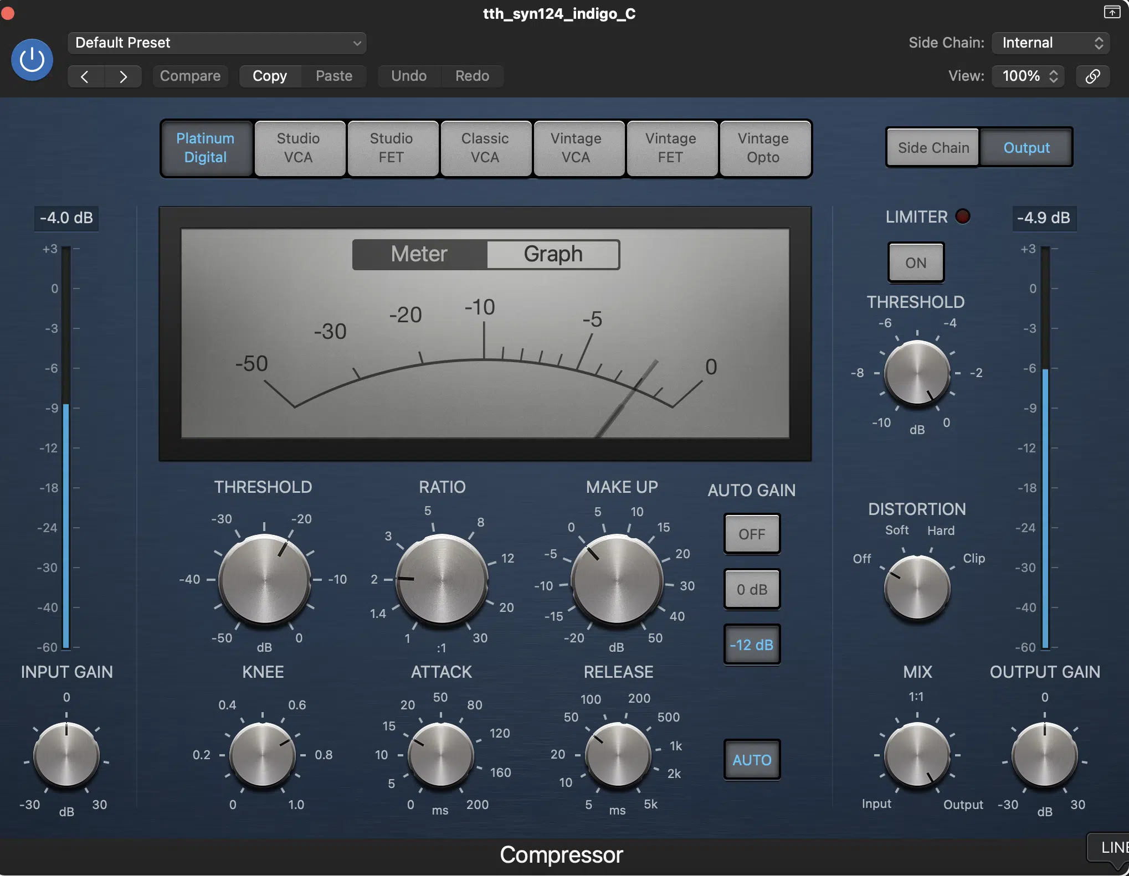Toggle the AUTO release button
Image resolution: width=1129 pixels, height=876 pixels.
[x=752, y=760]
